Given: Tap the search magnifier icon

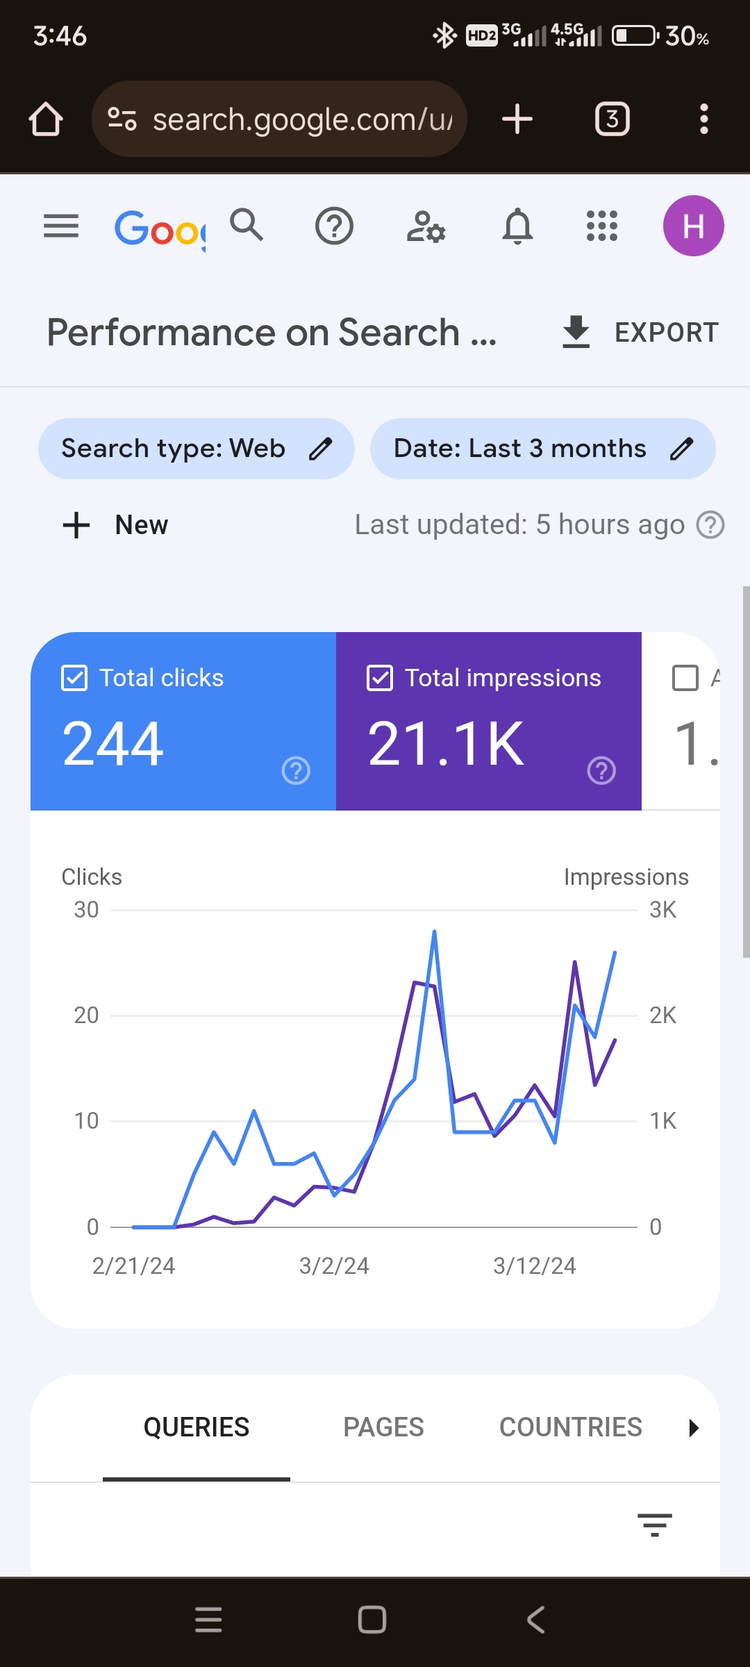Looking at the screenshot, I should tap(247, 225).
